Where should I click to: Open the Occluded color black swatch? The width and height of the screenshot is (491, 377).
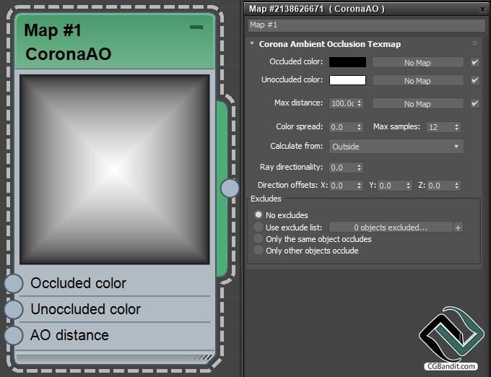point(347,62)
